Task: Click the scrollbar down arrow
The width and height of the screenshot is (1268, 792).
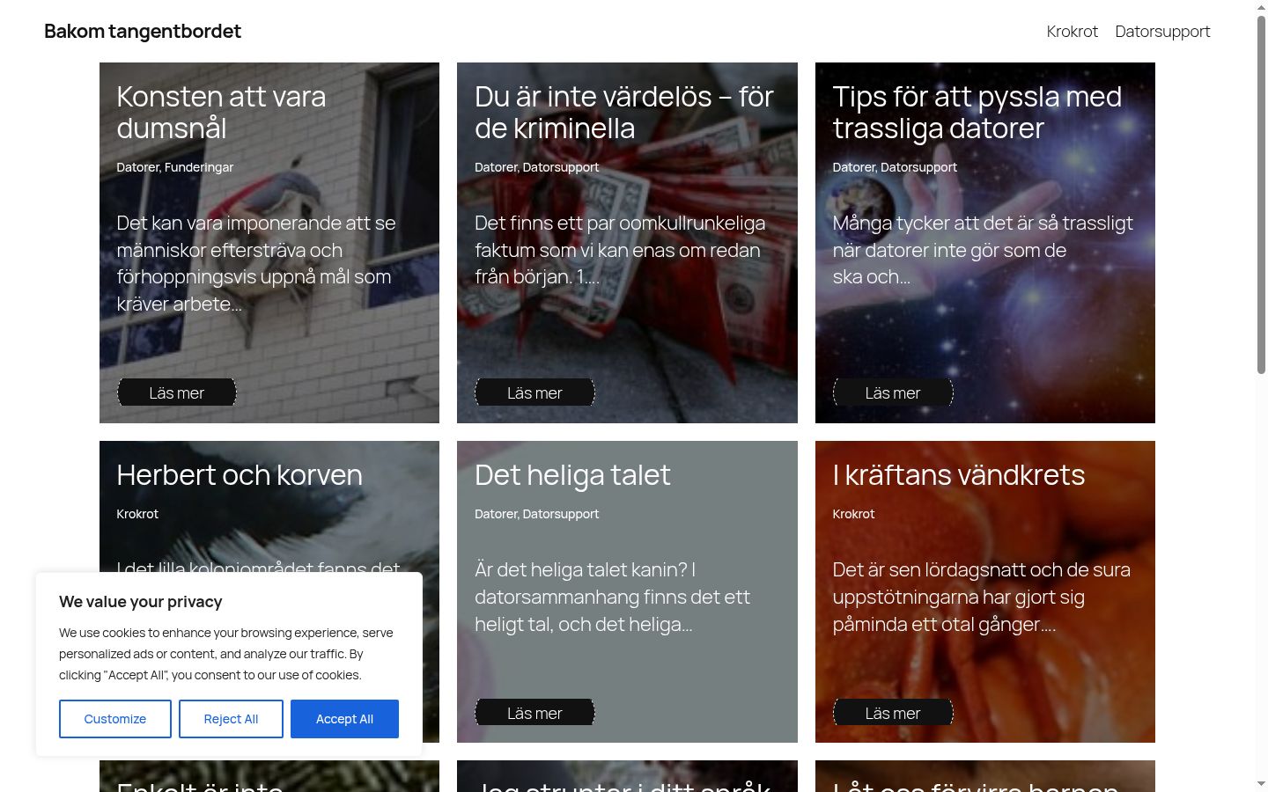Action: tap(1261, 784)
